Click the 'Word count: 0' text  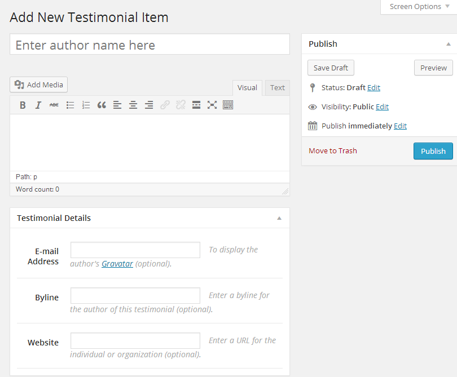click(x=37, y=189)
